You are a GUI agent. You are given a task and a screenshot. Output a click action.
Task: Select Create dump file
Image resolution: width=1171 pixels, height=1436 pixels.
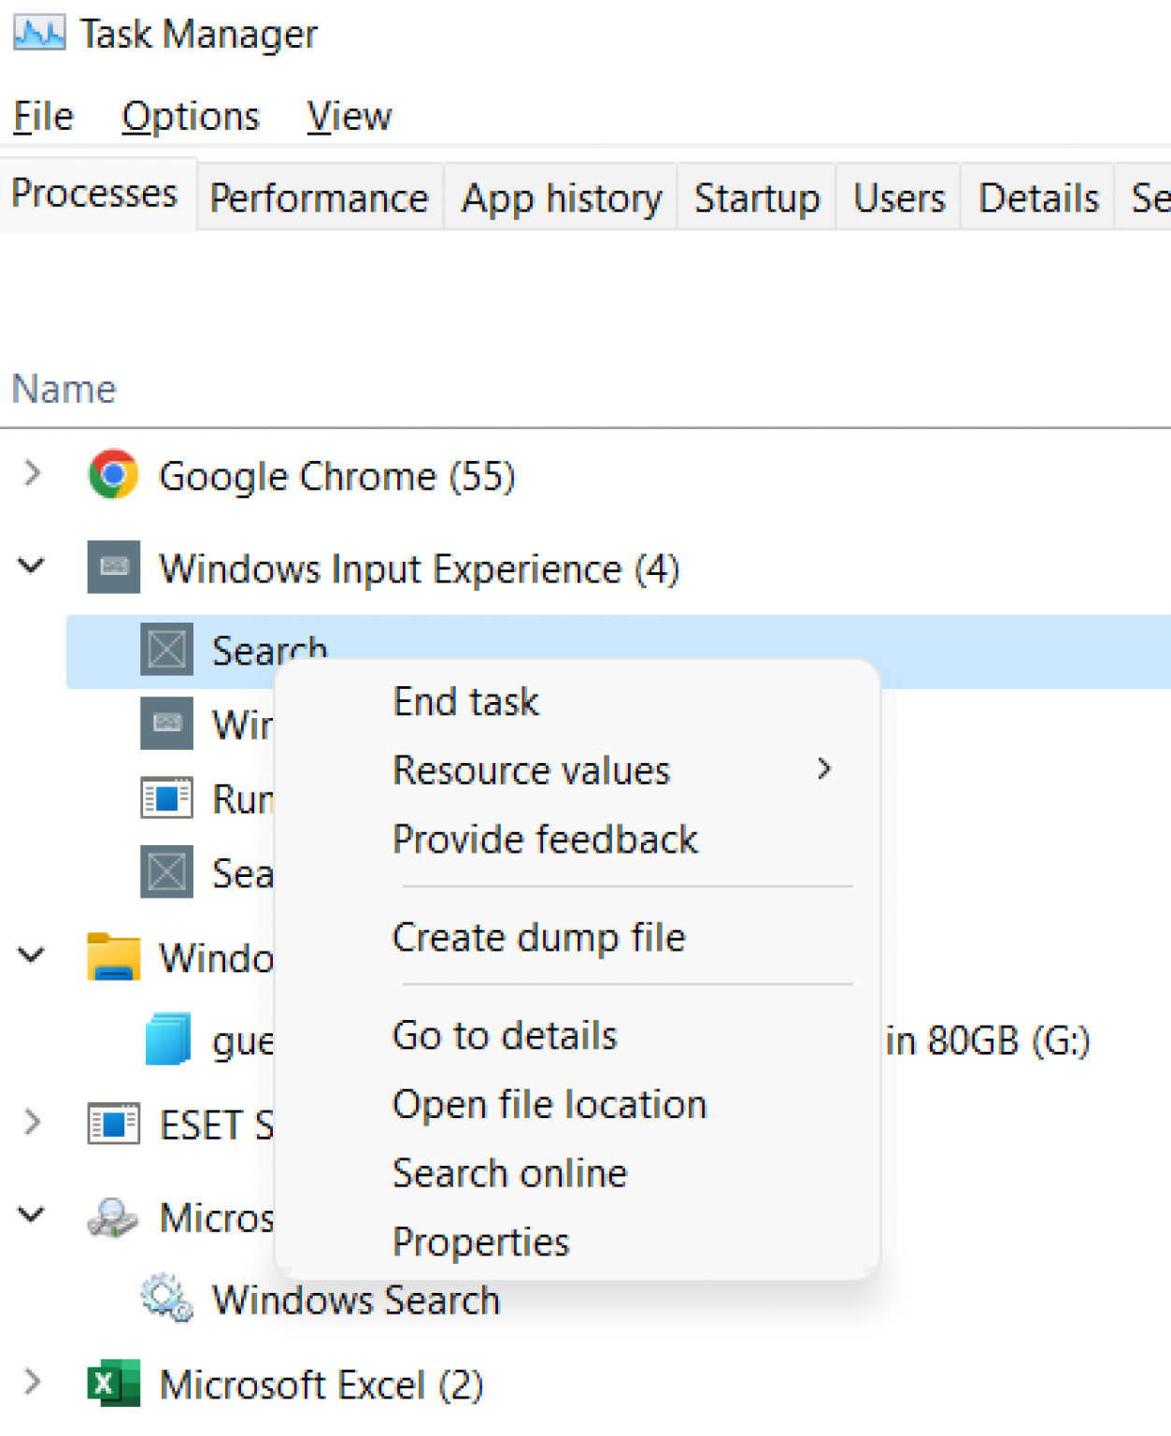pos(538,937)
